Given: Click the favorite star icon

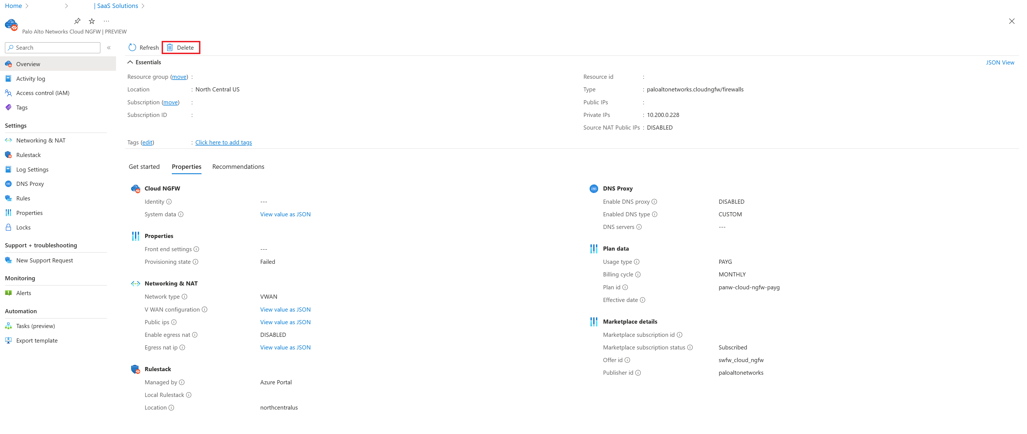Looking at the screenshot, I should tap(92, 21).
